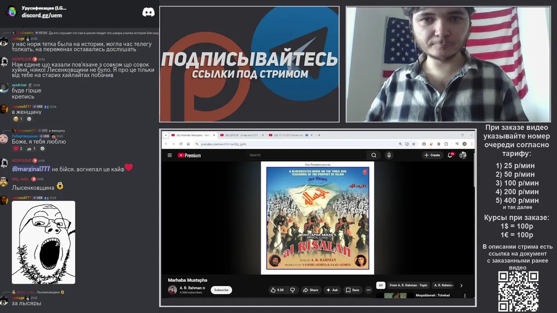Open Moqaddameh : Tchekad suggested thumbnail

tap(395, 296)
